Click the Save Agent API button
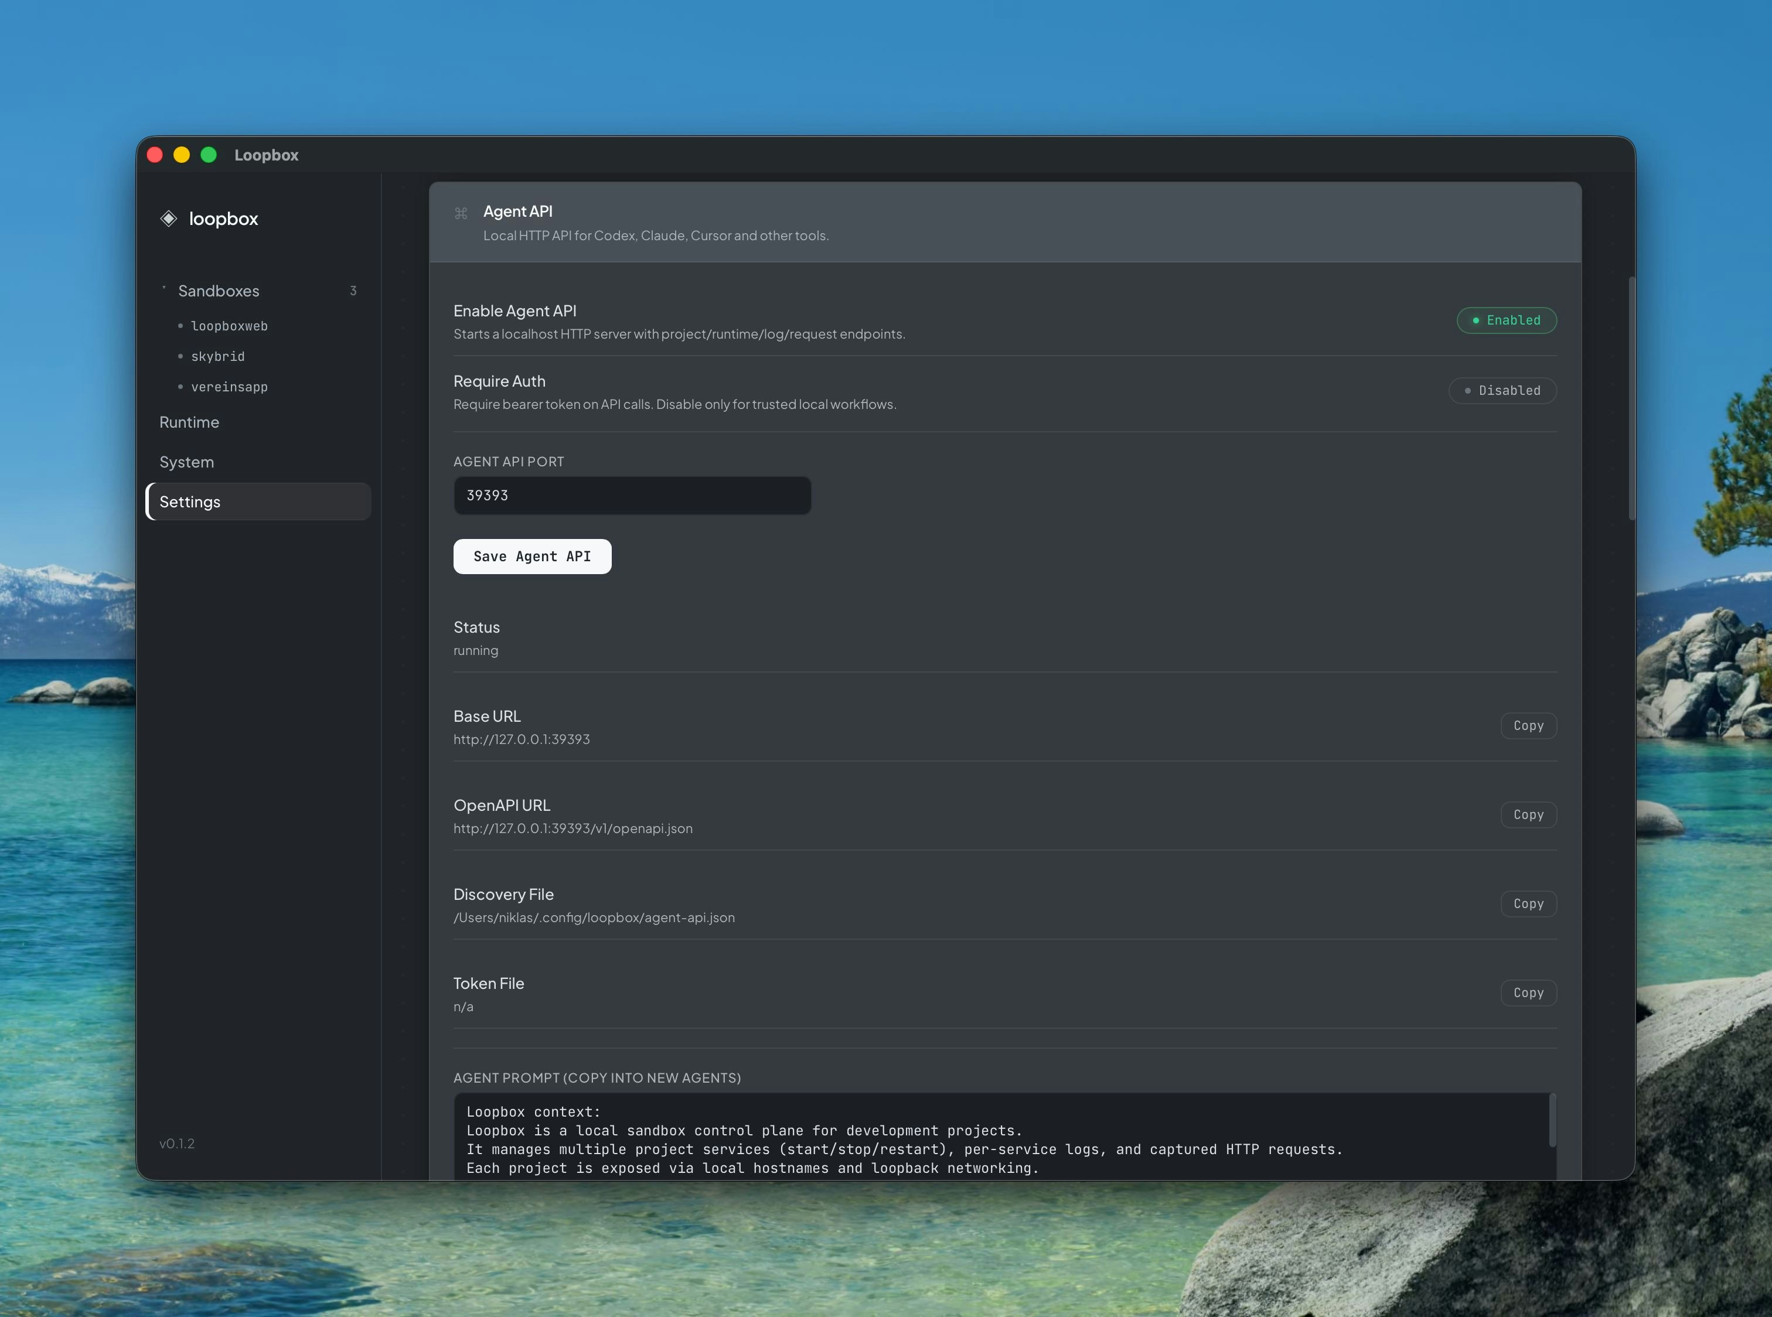Screen dimensions: 1772x1317 [532, 555]
